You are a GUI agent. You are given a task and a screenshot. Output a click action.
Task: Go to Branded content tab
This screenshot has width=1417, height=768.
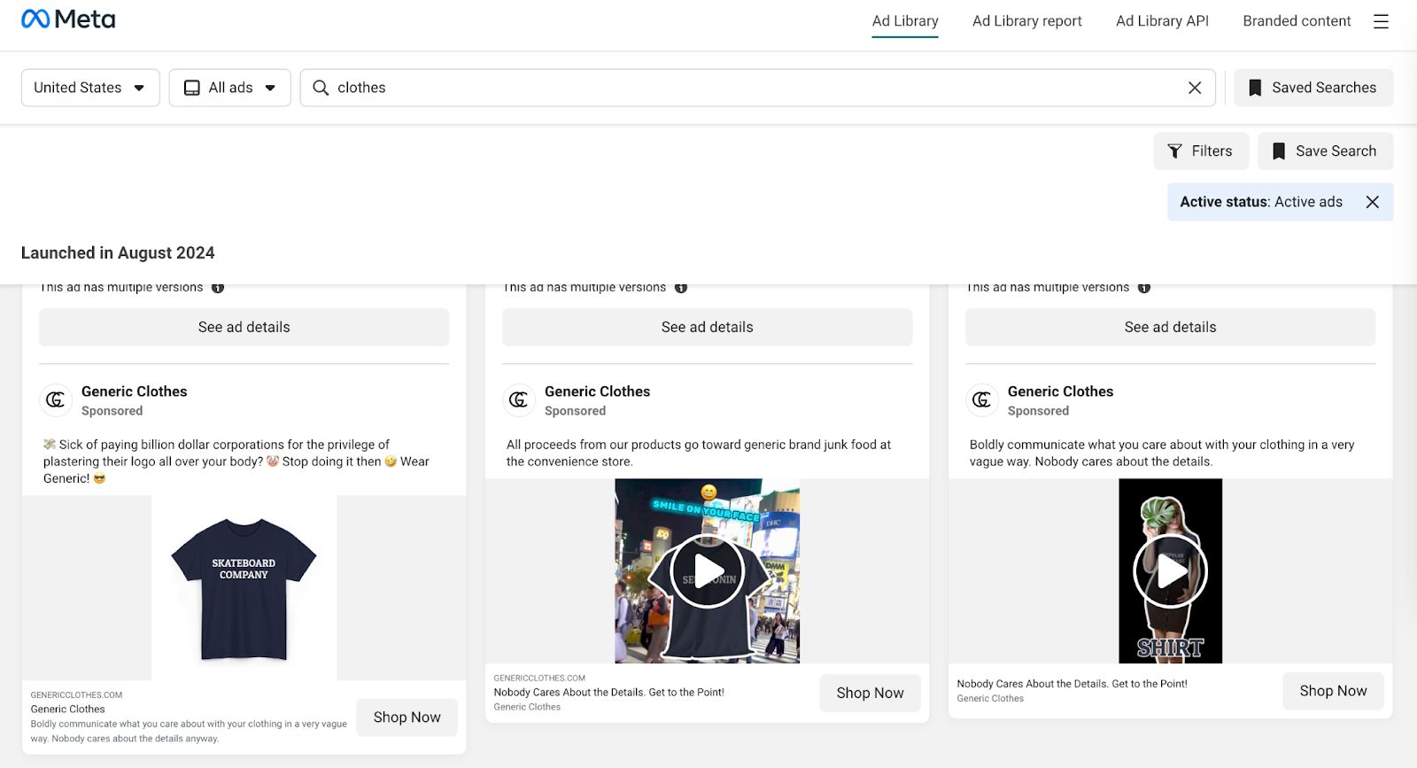pos(1297,21)
